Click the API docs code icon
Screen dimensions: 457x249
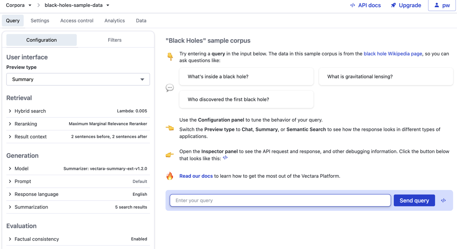click(353, 5)
